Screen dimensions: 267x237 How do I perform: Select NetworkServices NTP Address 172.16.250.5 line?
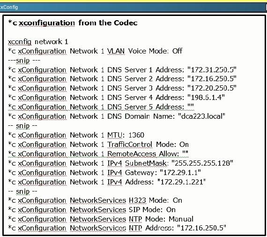tap(117, 228)
